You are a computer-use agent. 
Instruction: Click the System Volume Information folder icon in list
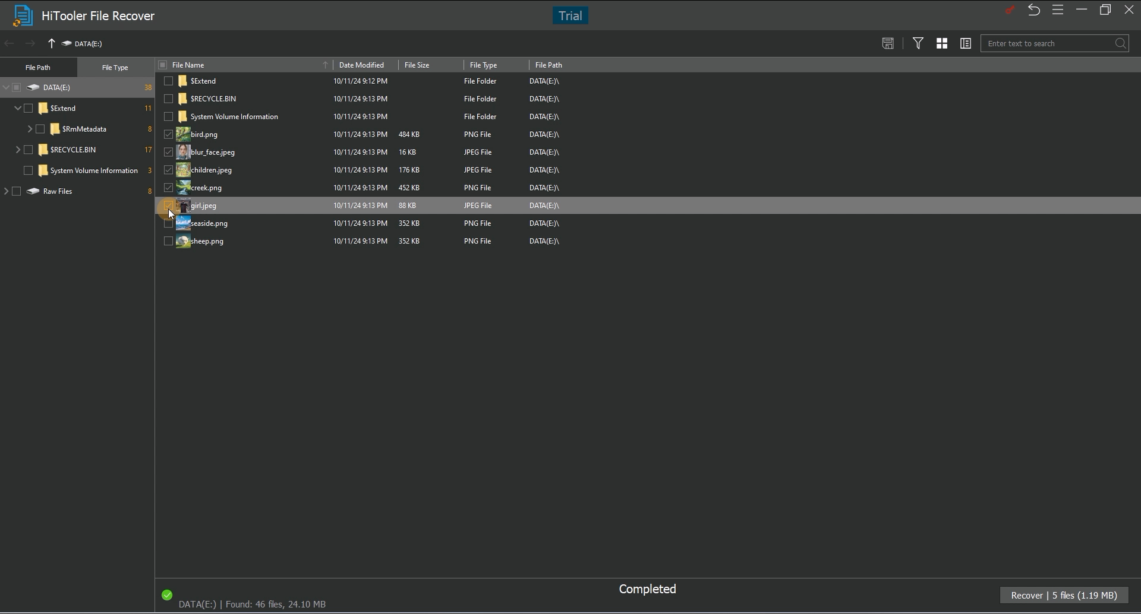click(182, 116)
